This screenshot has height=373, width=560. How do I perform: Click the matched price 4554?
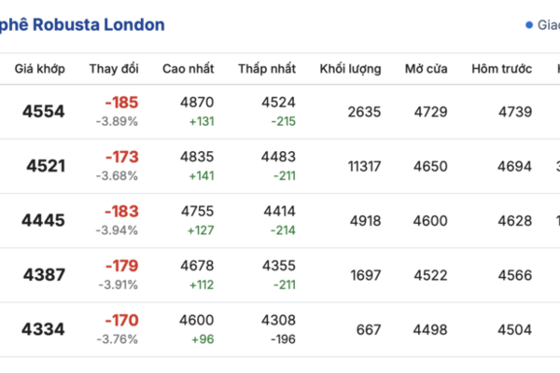click(x=45, y=112)
